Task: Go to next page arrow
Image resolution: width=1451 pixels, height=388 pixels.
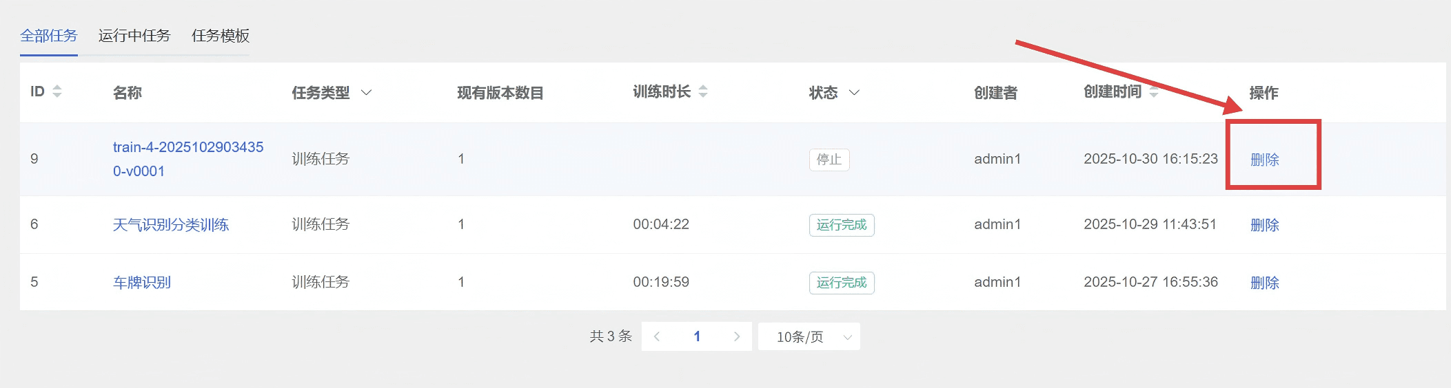Action: pos(736,336)
